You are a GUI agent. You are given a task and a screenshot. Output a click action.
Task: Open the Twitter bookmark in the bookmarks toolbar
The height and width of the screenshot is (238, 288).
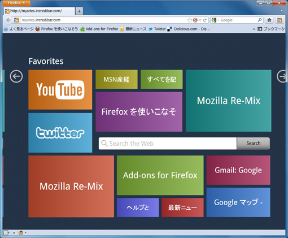(x=157, y=29)
